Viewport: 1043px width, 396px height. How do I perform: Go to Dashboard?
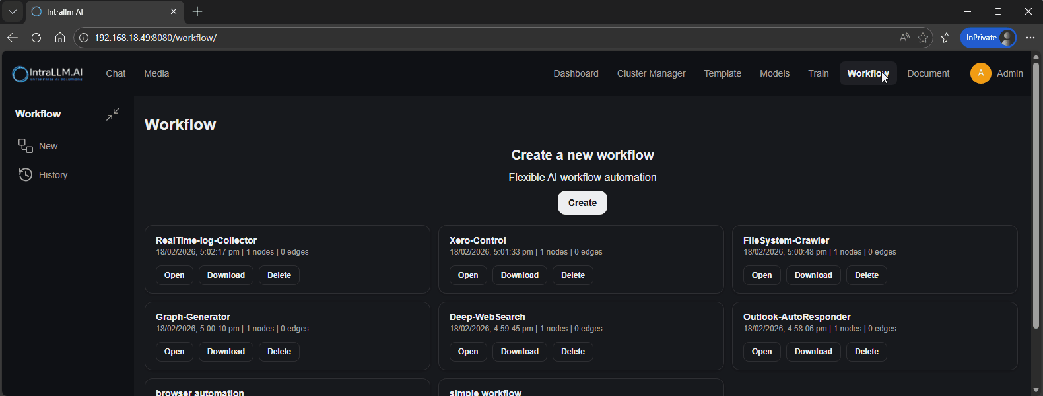[576, 73]
